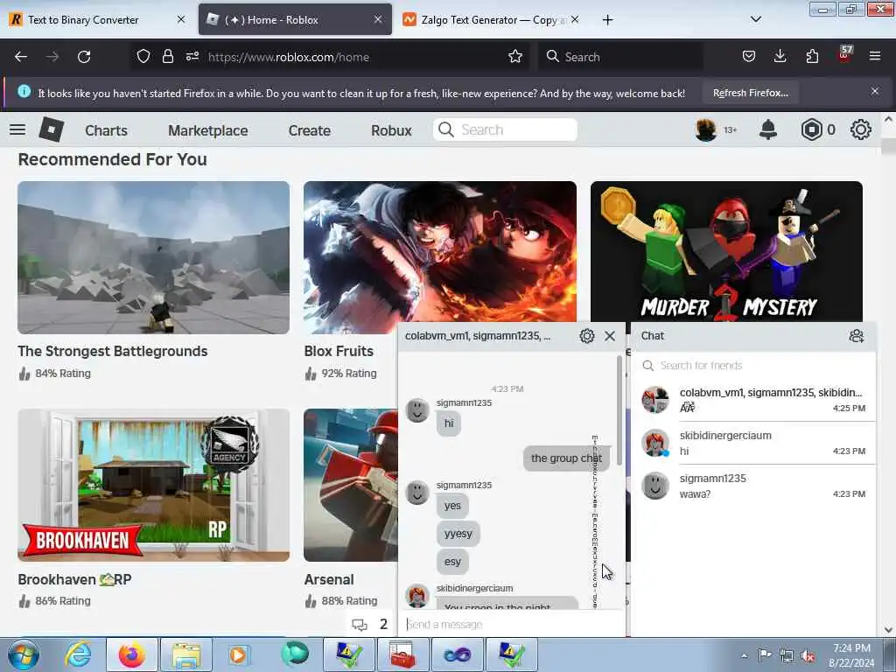Bookmark this page with the star icon
This screenshot has width=896, height=672.
tap(514, 57)
